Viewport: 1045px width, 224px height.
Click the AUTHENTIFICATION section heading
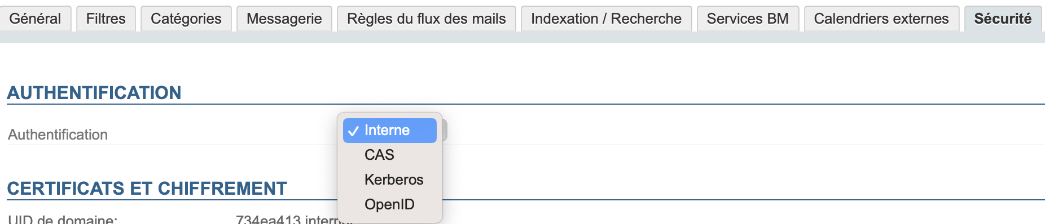tap(94, 93)
